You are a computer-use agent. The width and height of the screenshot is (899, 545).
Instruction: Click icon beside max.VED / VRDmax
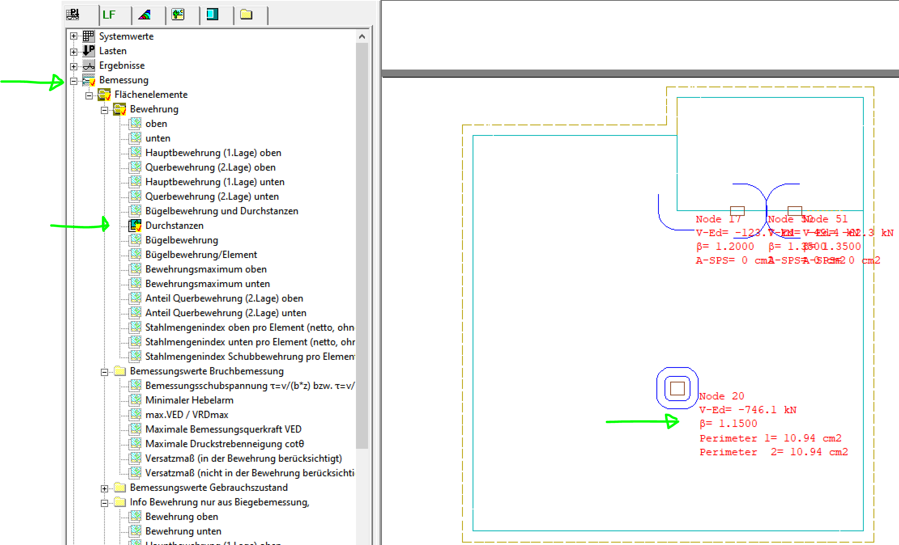135,414
